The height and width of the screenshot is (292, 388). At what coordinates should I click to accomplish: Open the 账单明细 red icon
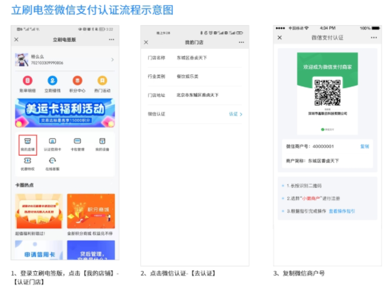[x=28, y=81]
